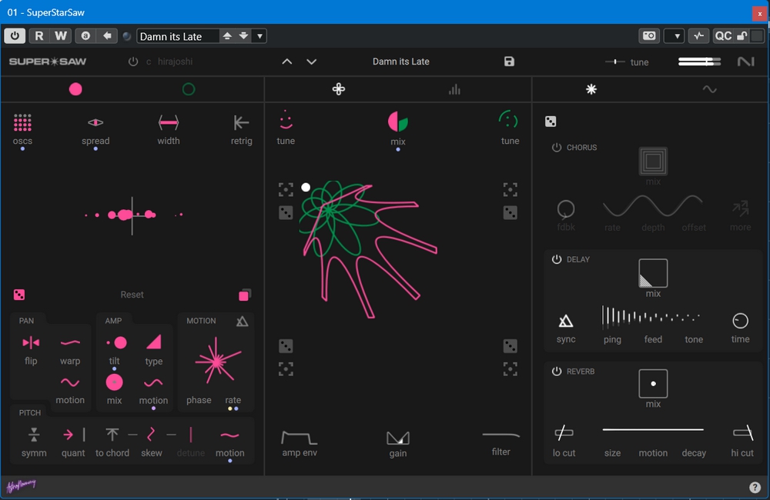Select the spread eye icon
Viewport: 770px width, 500px height.
95,122
